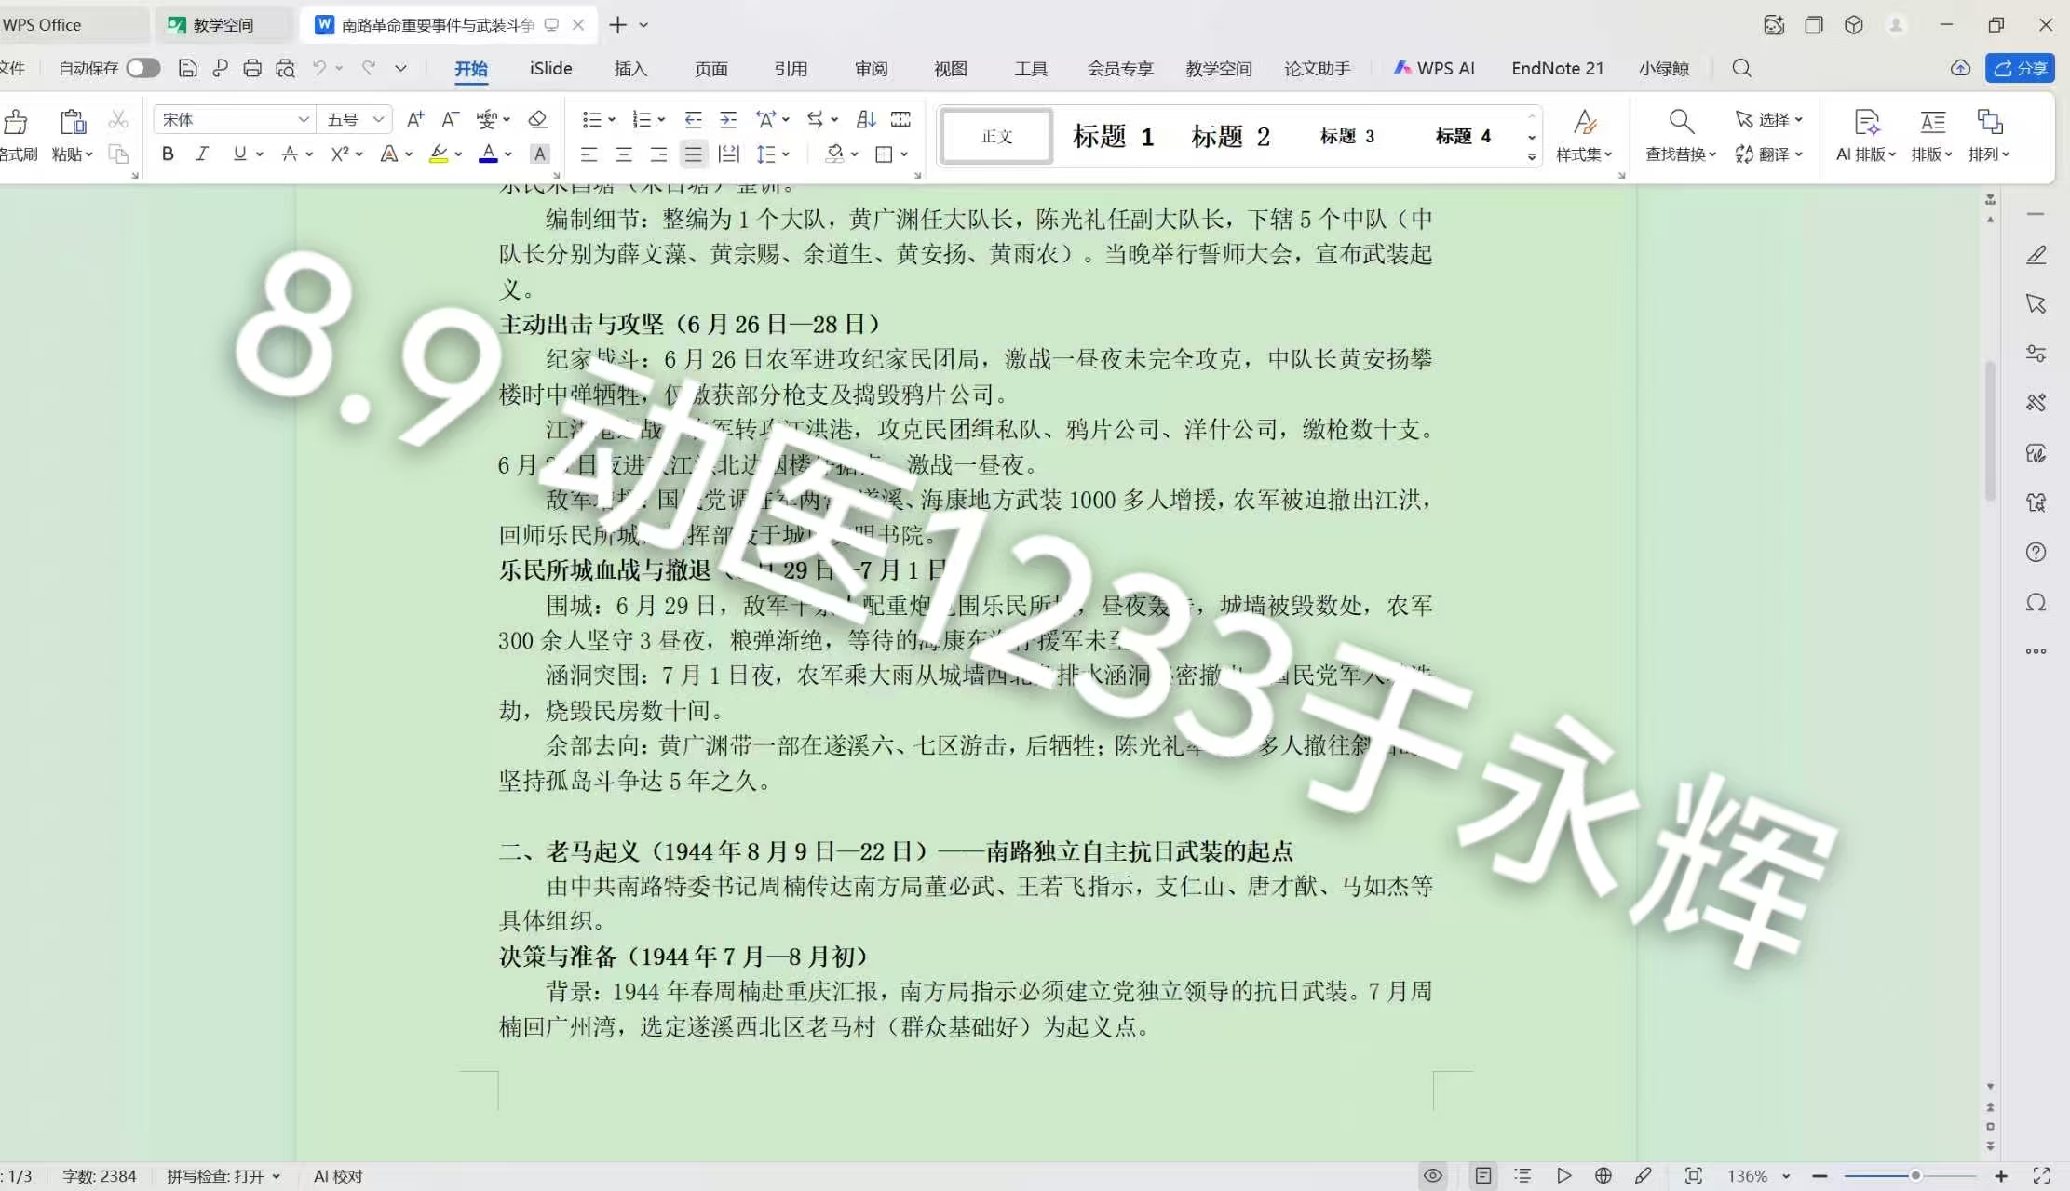The width and height of the screenshot is (2070, 1191).
Task: Click the help question mark in sidebar
Action: (2036, 553)
